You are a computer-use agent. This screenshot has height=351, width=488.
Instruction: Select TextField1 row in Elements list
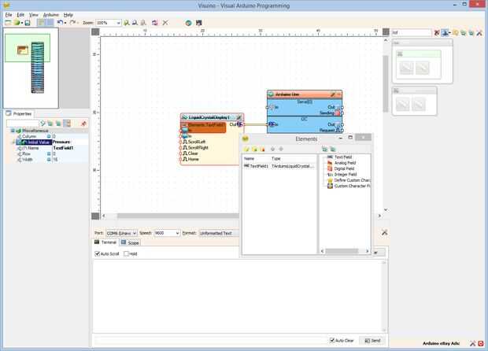click(279, 166)
